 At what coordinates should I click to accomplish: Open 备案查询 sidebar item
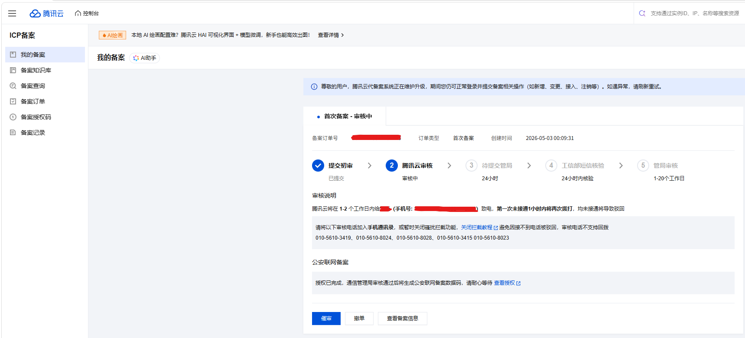(45, 86)
